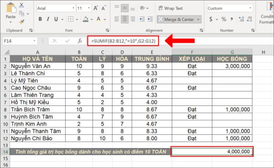Click the Conditional Formatting button
The height and width of the screenshot is (168, 274).
pyautogui.click(x=267, y=13)
